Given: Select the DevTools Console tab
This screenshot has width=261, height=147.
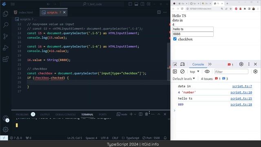Looking at the screenshot, I should (x=198, y=65).
